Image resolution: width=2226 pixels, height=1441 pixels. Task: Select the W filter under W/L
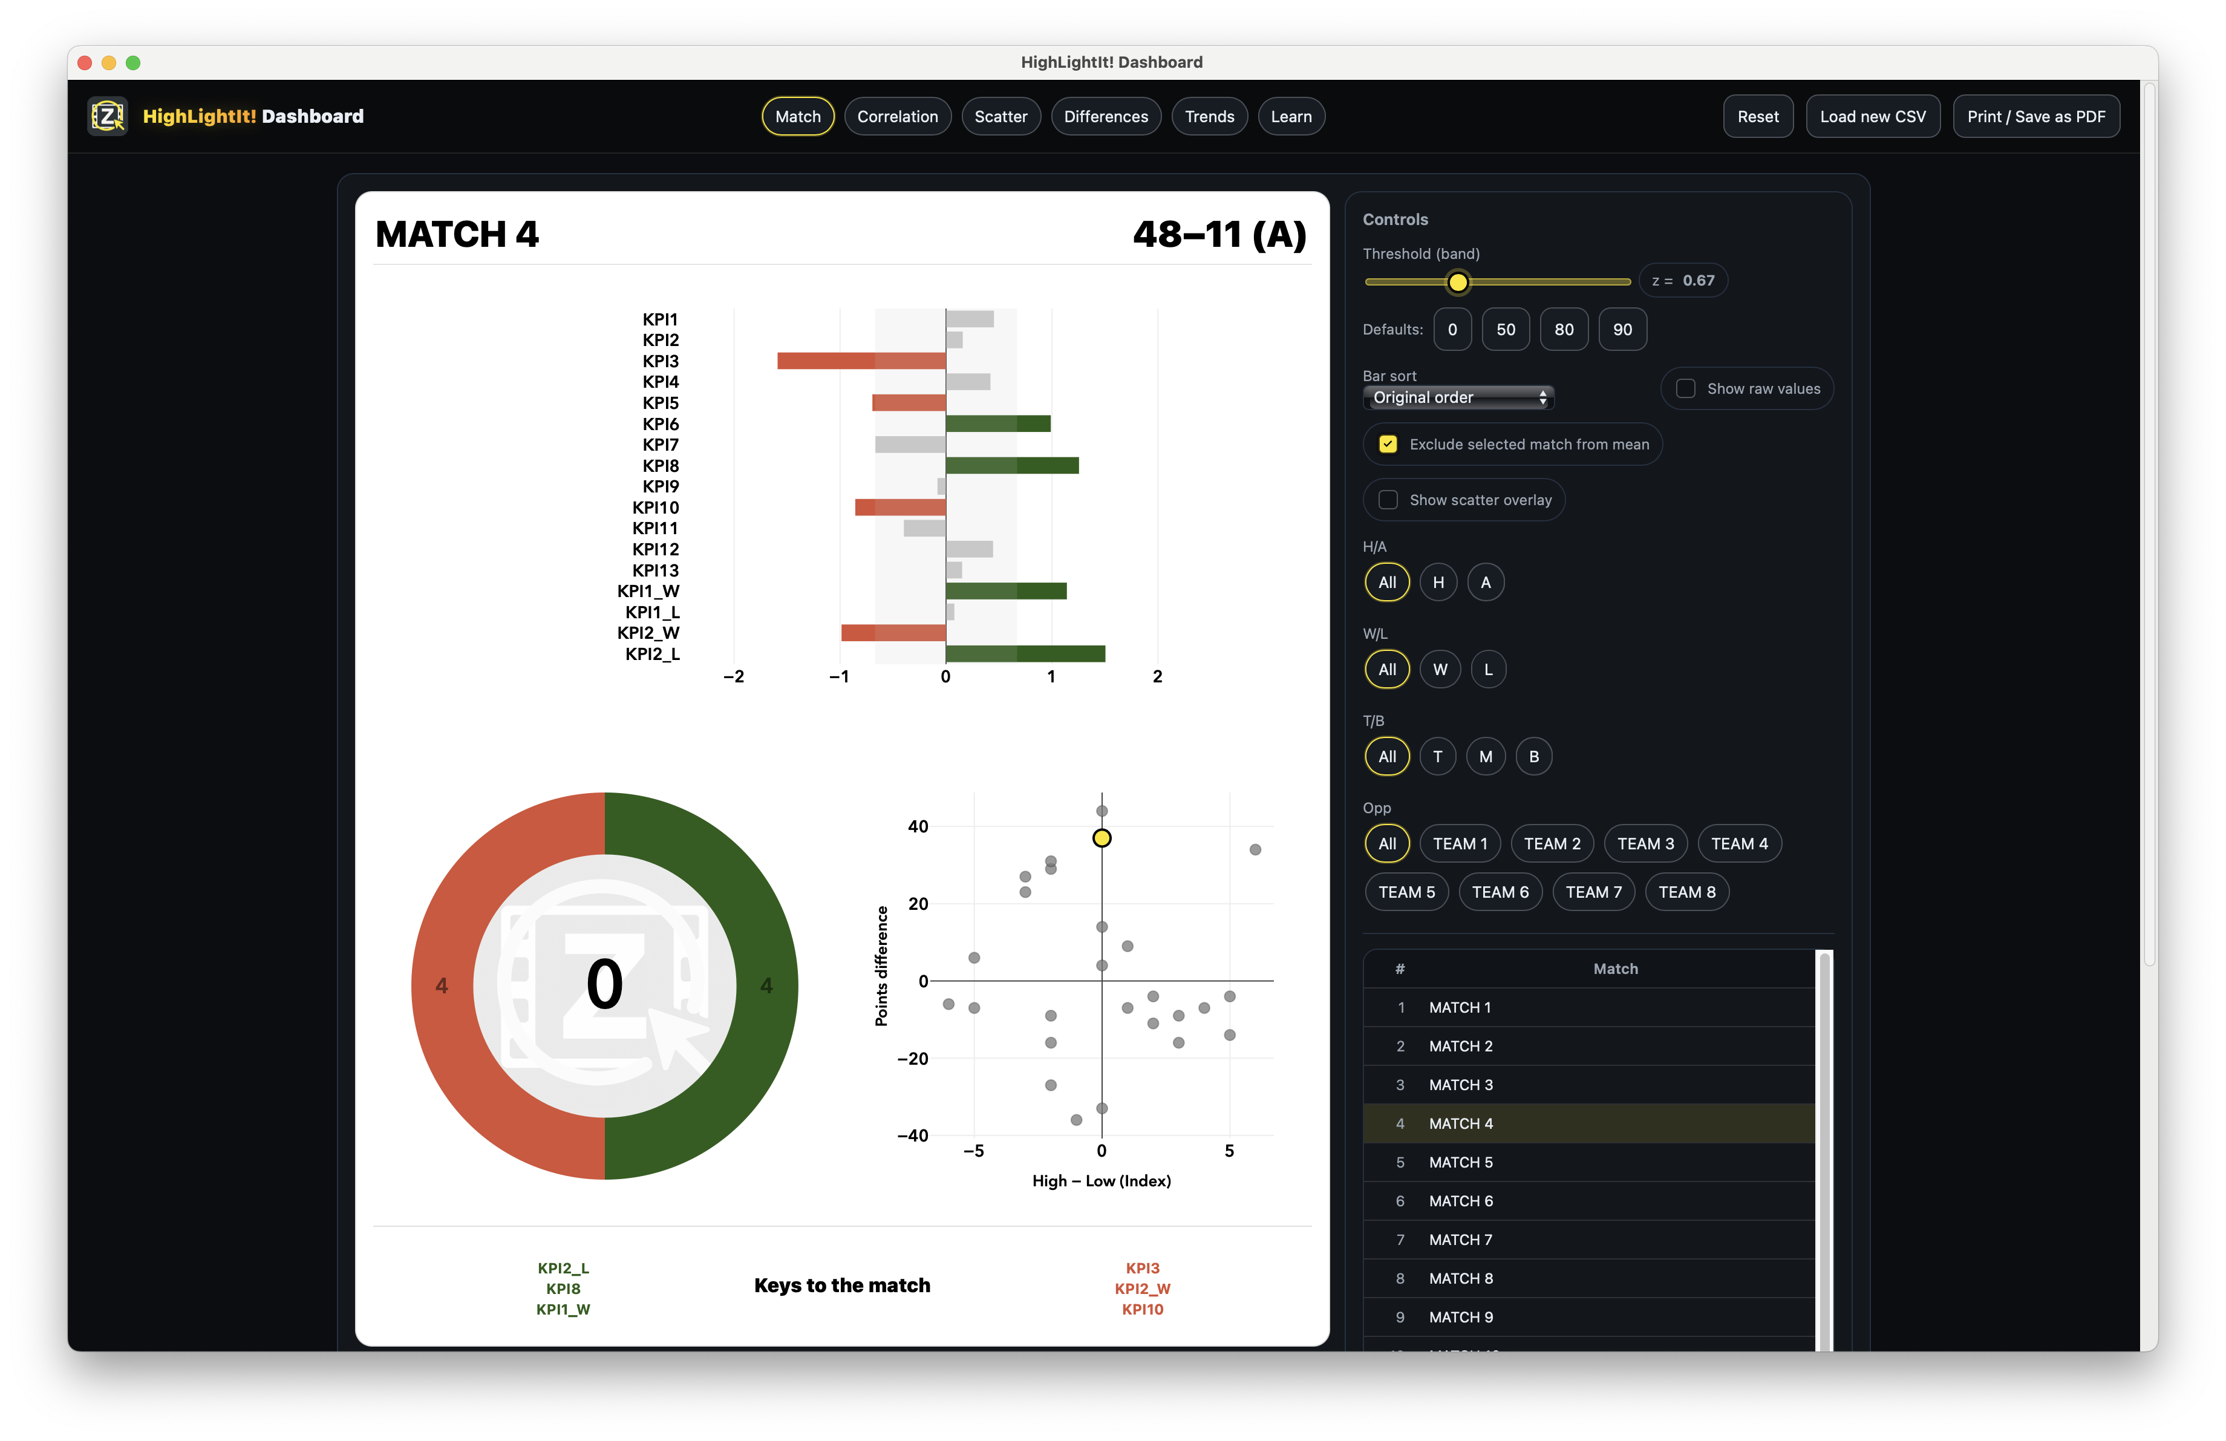tap(1440, 668)
